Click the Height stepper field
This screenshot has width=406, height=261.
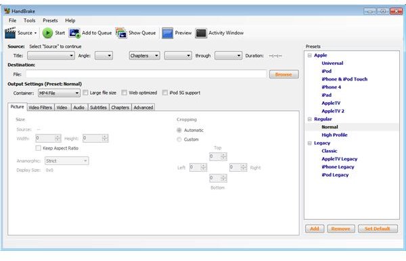click(95, 138)
